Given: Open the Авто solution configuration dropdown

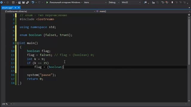Looking at the screenshot, I should pos(95,2).
